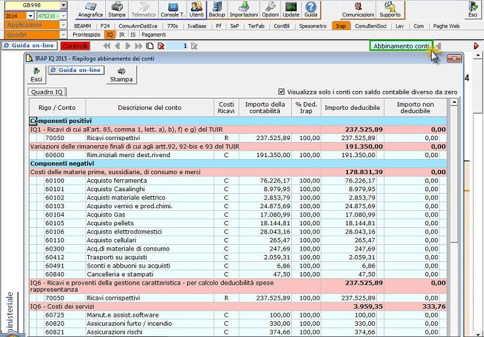Click the delete page red X icon
Screen dimensions: 484x337
[161, 46]
